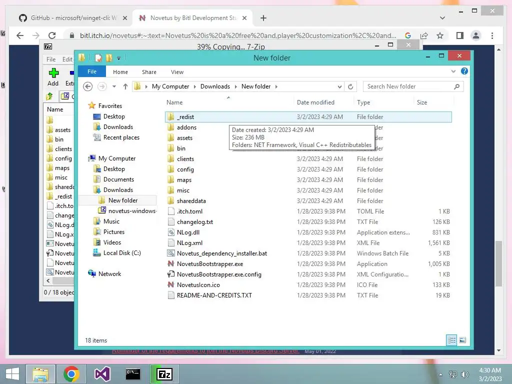Expand breadcrumb arrow after New folder

point(276,86)
